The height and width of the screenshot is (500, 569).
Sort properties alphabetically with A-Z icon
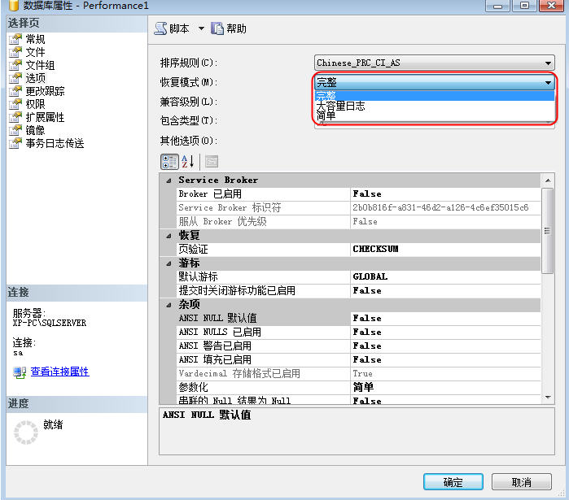pos(188,162)
